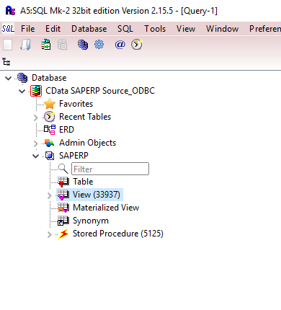Click the SAPERP schema icon
Viewport: 281px width, 310px height.
(50, 156)
